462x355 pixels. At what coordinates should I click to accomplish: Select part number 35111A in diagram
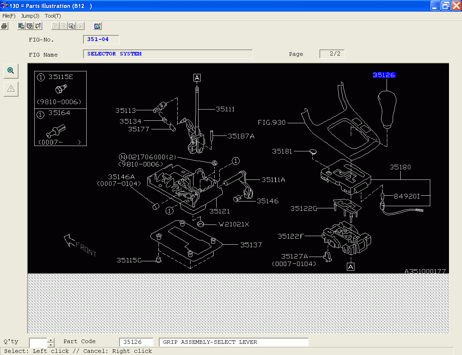pos(273,180)
